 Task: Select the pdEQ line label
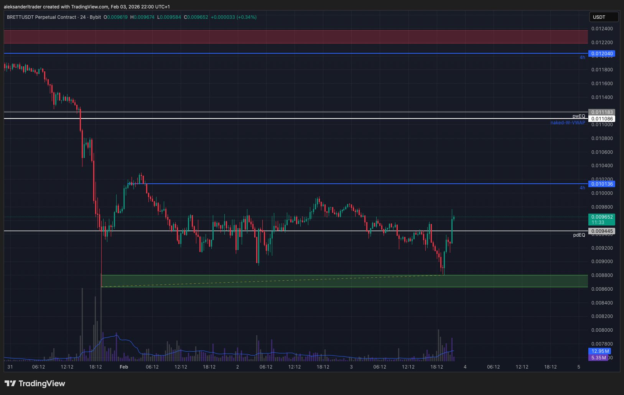(579, 235)
